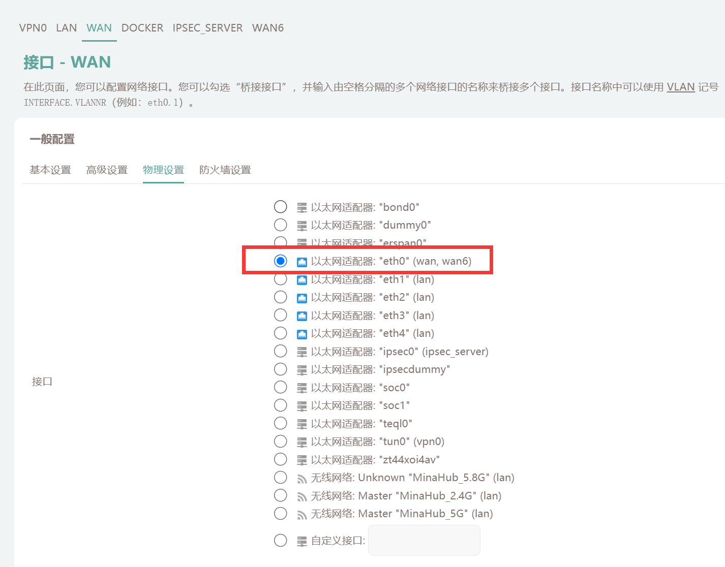Open the DOCKER interface tab
The height and width of the screenshot is (567, 725).
[x=142, y=28]
